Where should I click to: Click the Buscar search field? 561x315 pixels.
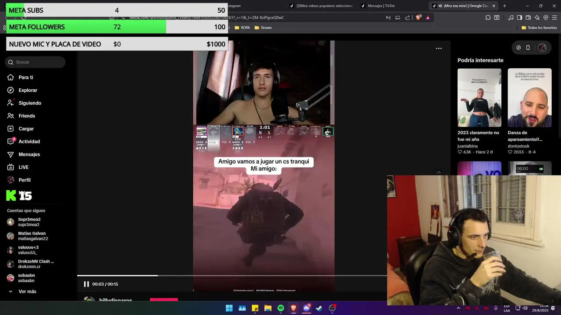click(x=36, y=62)
